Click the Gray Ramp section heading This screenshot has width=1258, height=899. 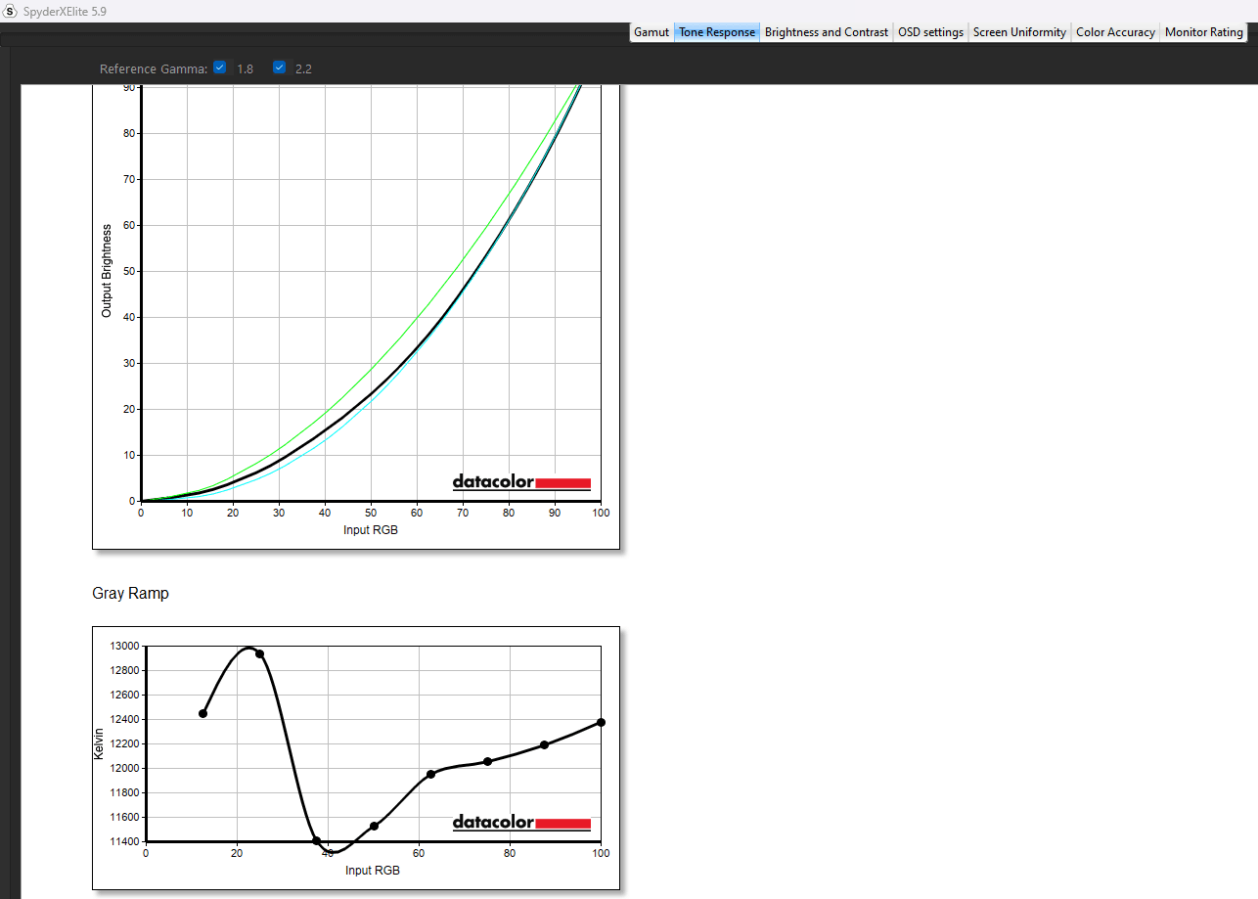(130, 593)
